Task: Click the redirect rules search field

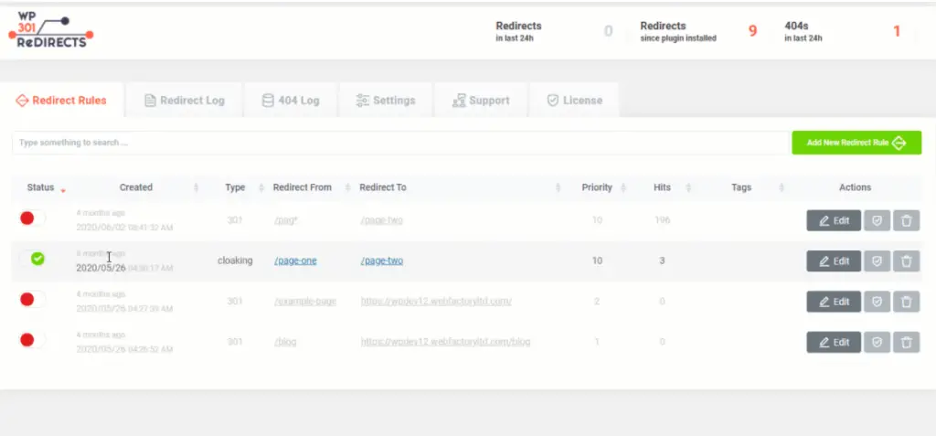Action: click(x=399, y=143)
